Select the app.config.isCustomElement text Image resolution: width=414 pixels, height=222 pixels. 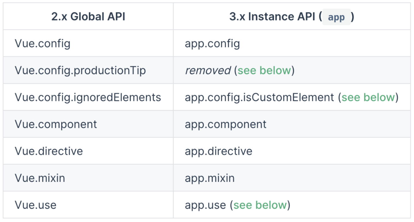pyautogui.click(x=259, y=97)
